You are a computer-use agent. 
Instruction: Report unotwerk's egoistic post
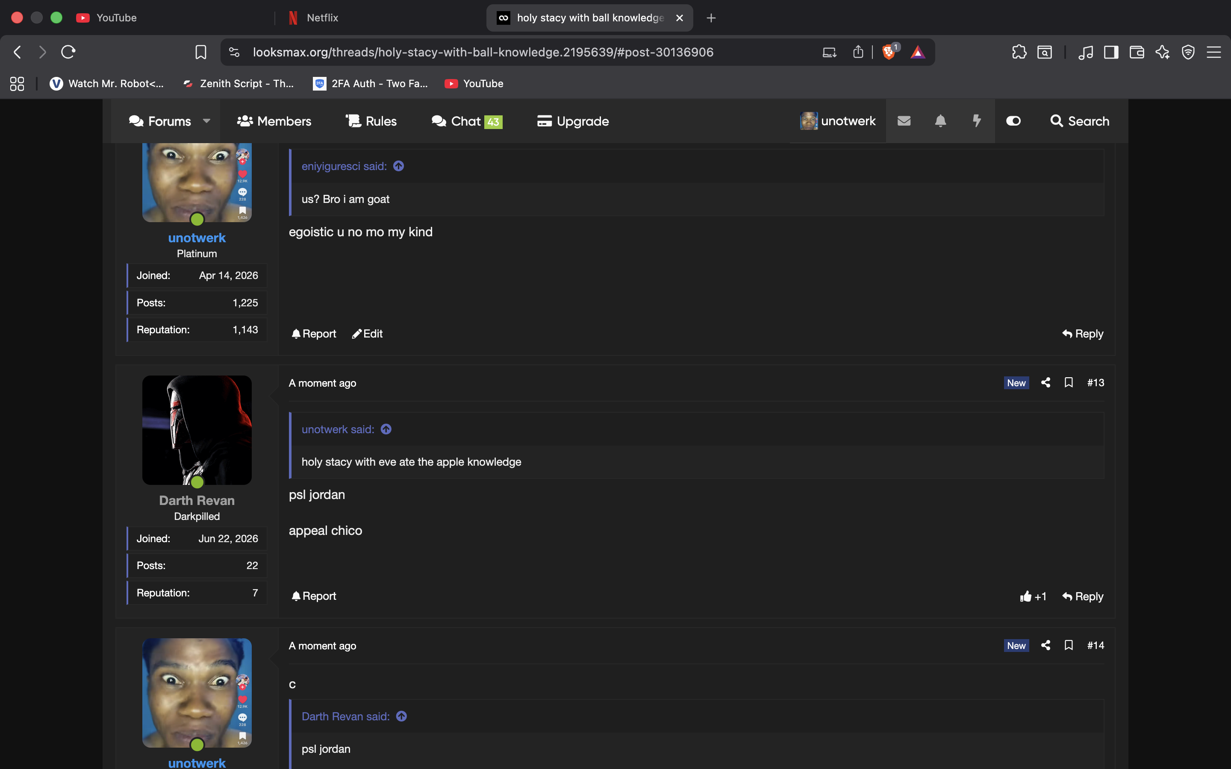coord(314,334)
